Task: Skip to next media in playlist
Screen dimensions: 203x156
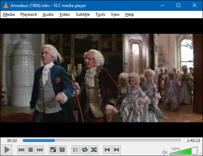Action: pyautogui.click(x=40, y=150)
